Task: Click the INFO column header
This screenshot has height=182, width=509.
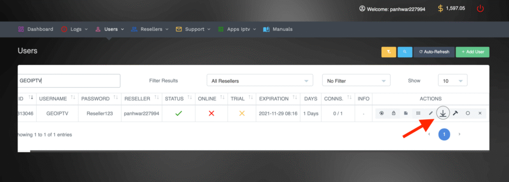Action: [x=363, y=98]
